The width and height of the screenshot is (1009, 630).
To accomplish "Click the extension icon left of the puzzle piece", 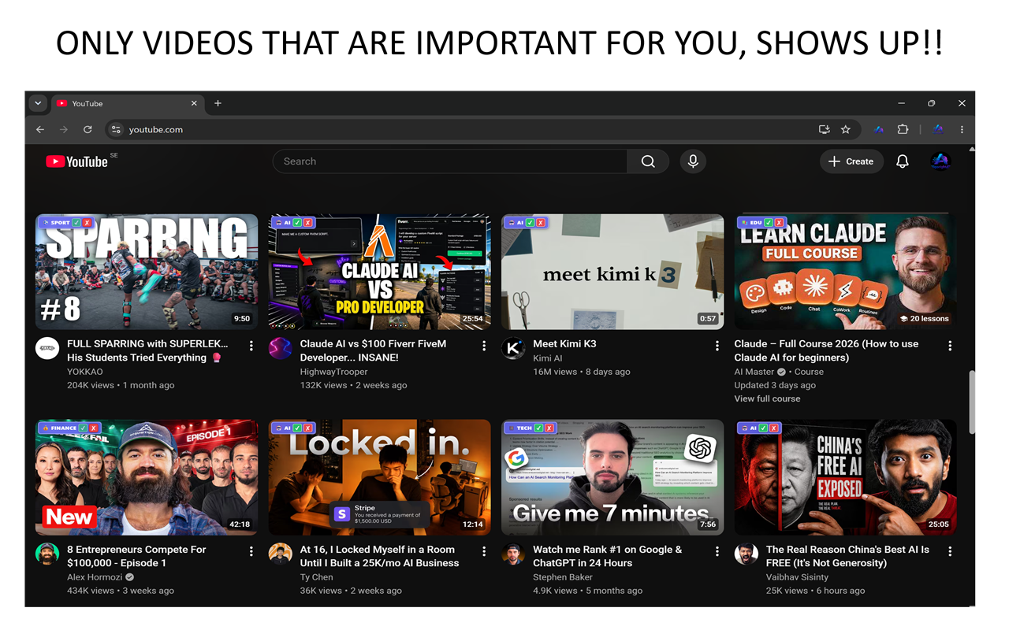I will 879,129.
